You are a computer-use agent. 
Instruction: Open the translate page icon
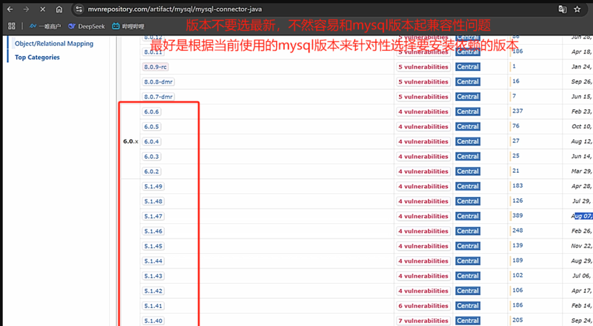click(x=562, y=9)
